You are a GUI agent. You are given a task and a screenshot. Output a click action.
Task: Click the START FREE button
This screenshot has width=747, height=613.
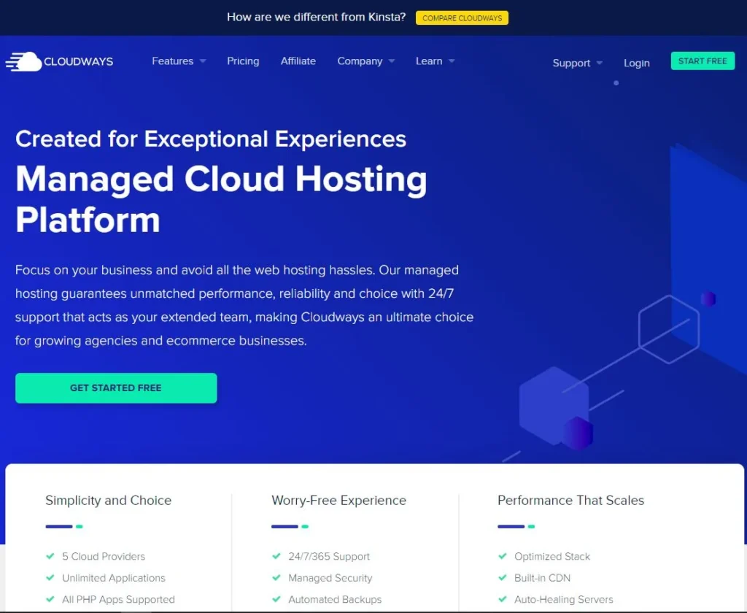pos(703,61)
